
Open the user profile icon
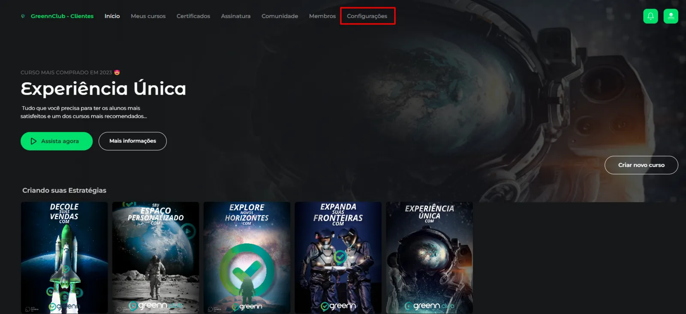(x=671, y=16)
